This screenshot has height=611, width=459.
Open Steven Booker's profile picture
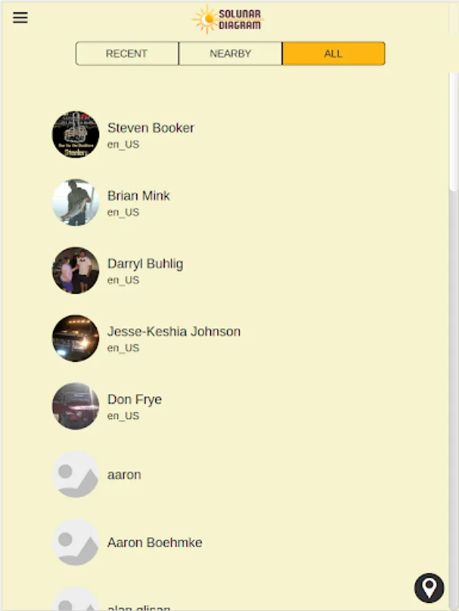click(x=75, y=134)
